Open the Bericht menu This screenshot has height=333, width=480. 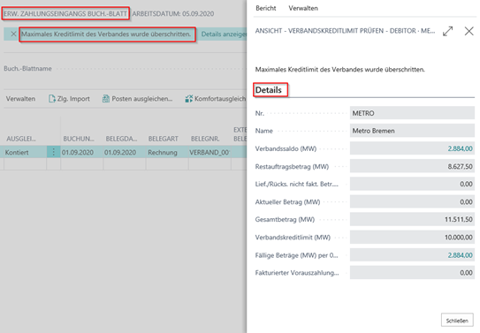click(266, 8)
